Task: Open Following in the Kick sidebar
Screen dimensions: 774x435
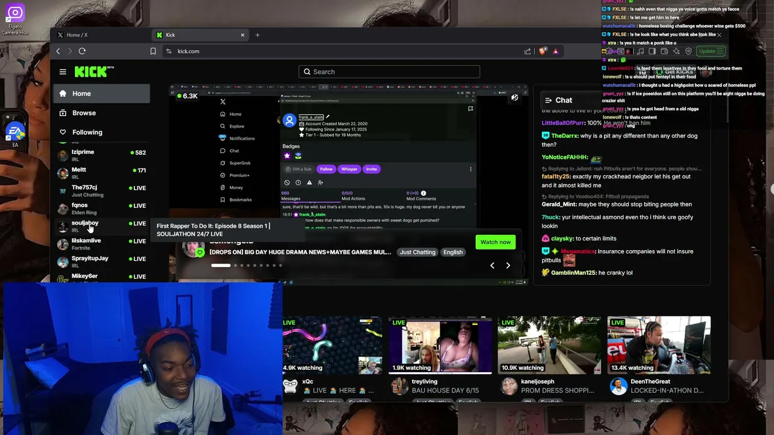Action: point(102,132)
